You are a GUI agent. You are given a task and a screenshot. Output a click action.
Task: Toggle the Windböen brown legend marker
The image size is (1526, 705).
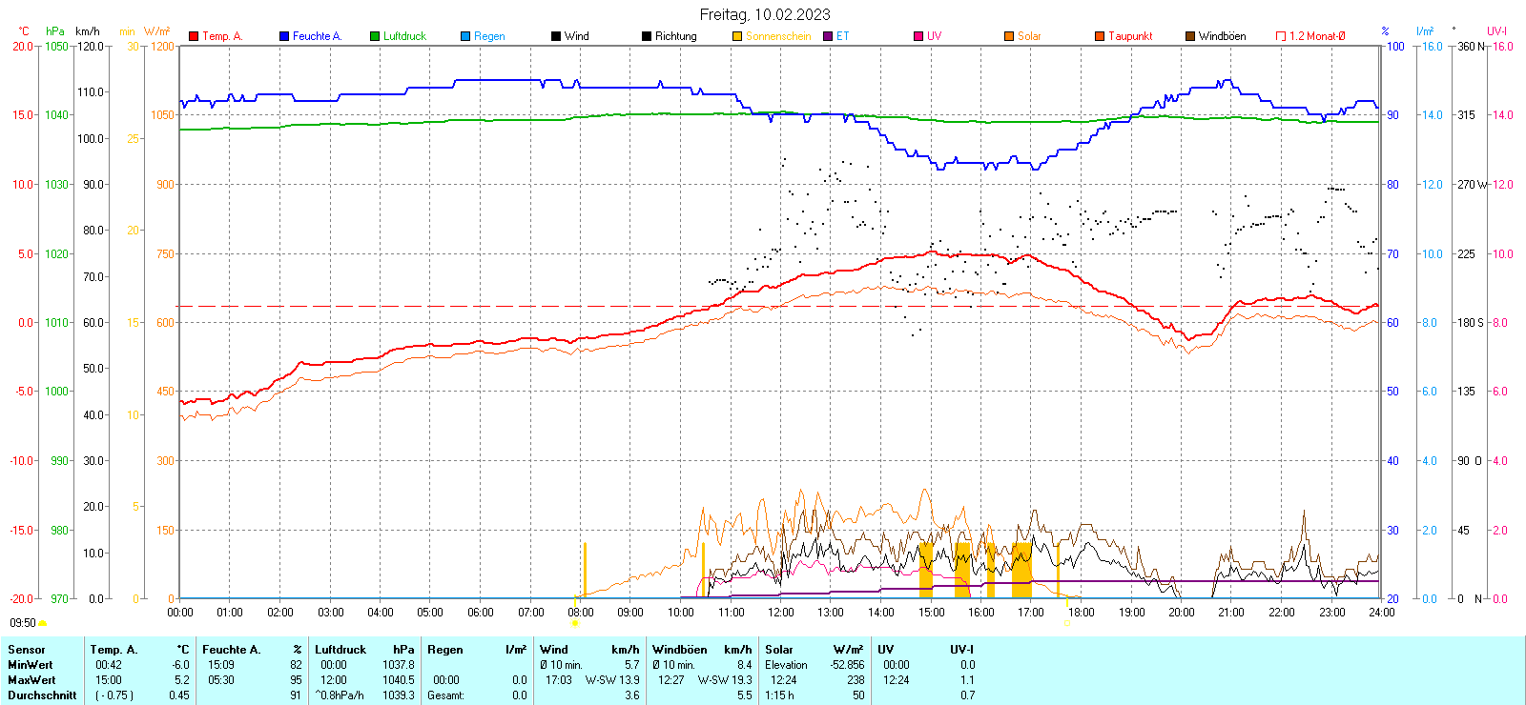[x=1190, y=36]
